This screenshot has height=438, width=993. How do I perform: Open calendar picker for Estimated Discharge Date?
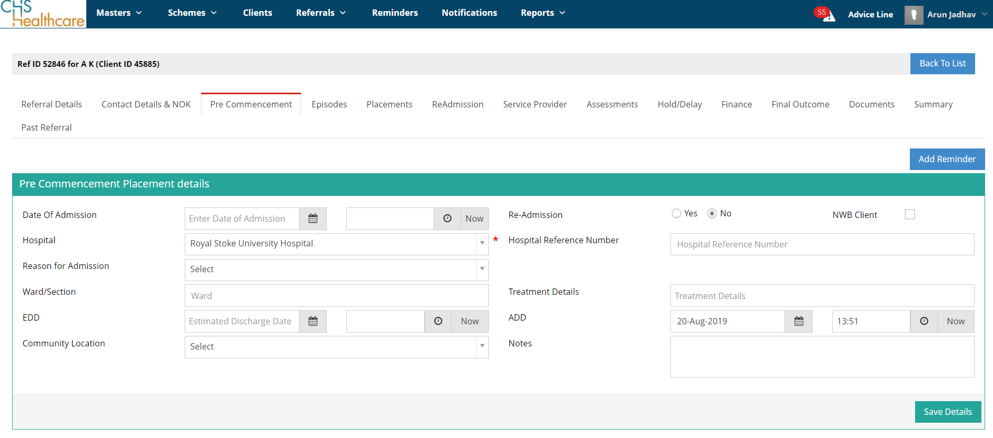click(313, 321)
